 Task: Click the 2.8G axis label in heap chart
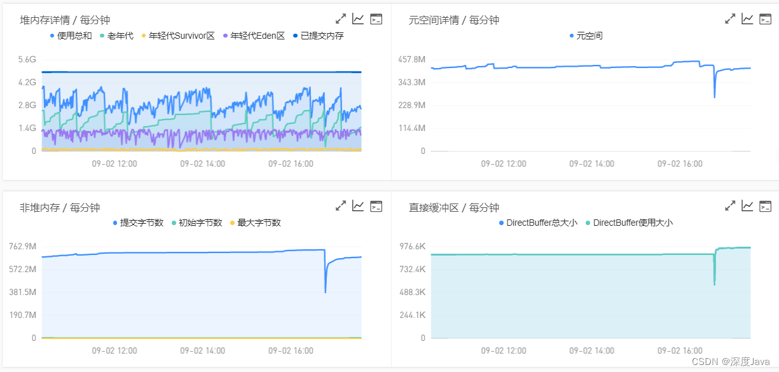click(x=27, y=105)
